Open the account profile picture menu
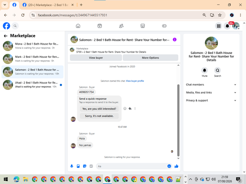The width and height of the screenshot is (246, 184). [x=236, y=26]
